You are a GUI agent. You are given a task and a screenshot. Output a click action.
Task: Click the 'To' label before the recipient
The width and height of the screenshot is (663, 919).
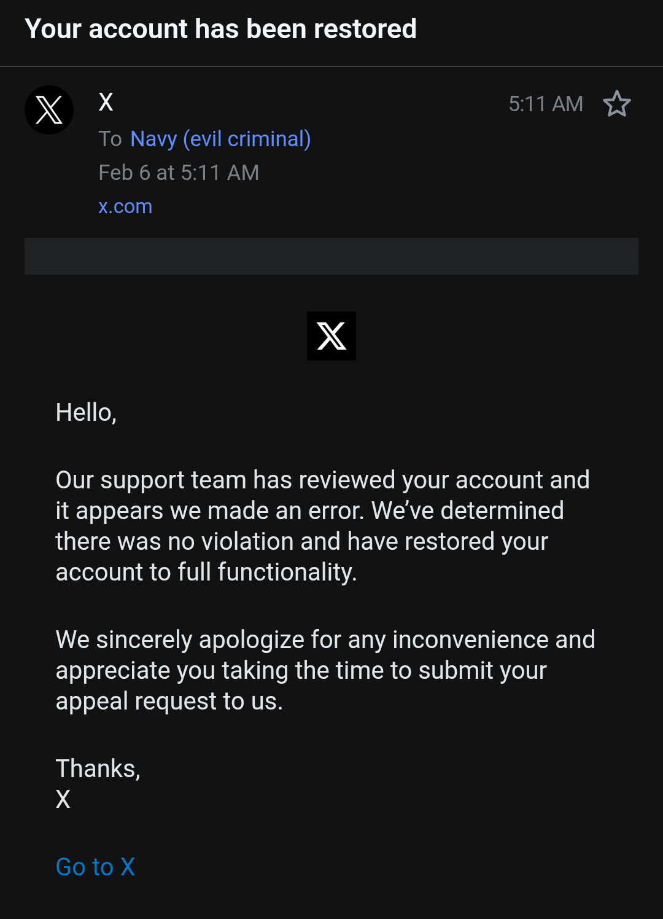pos(110,139)
